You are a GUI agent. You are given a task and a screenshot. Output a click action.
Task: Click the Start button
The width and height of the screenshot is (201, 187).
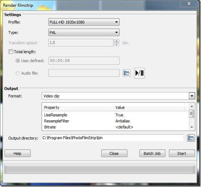pos(182,153)
